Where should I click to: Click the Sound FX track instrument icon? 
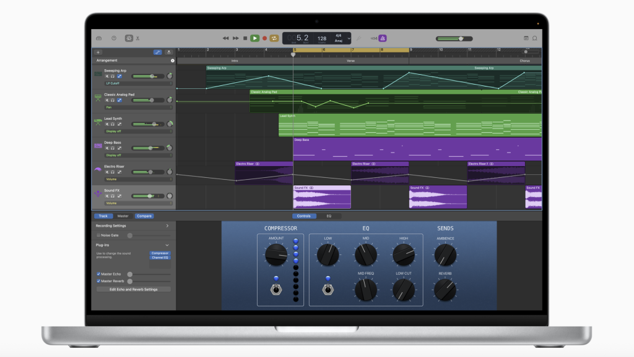pos(98,193)
